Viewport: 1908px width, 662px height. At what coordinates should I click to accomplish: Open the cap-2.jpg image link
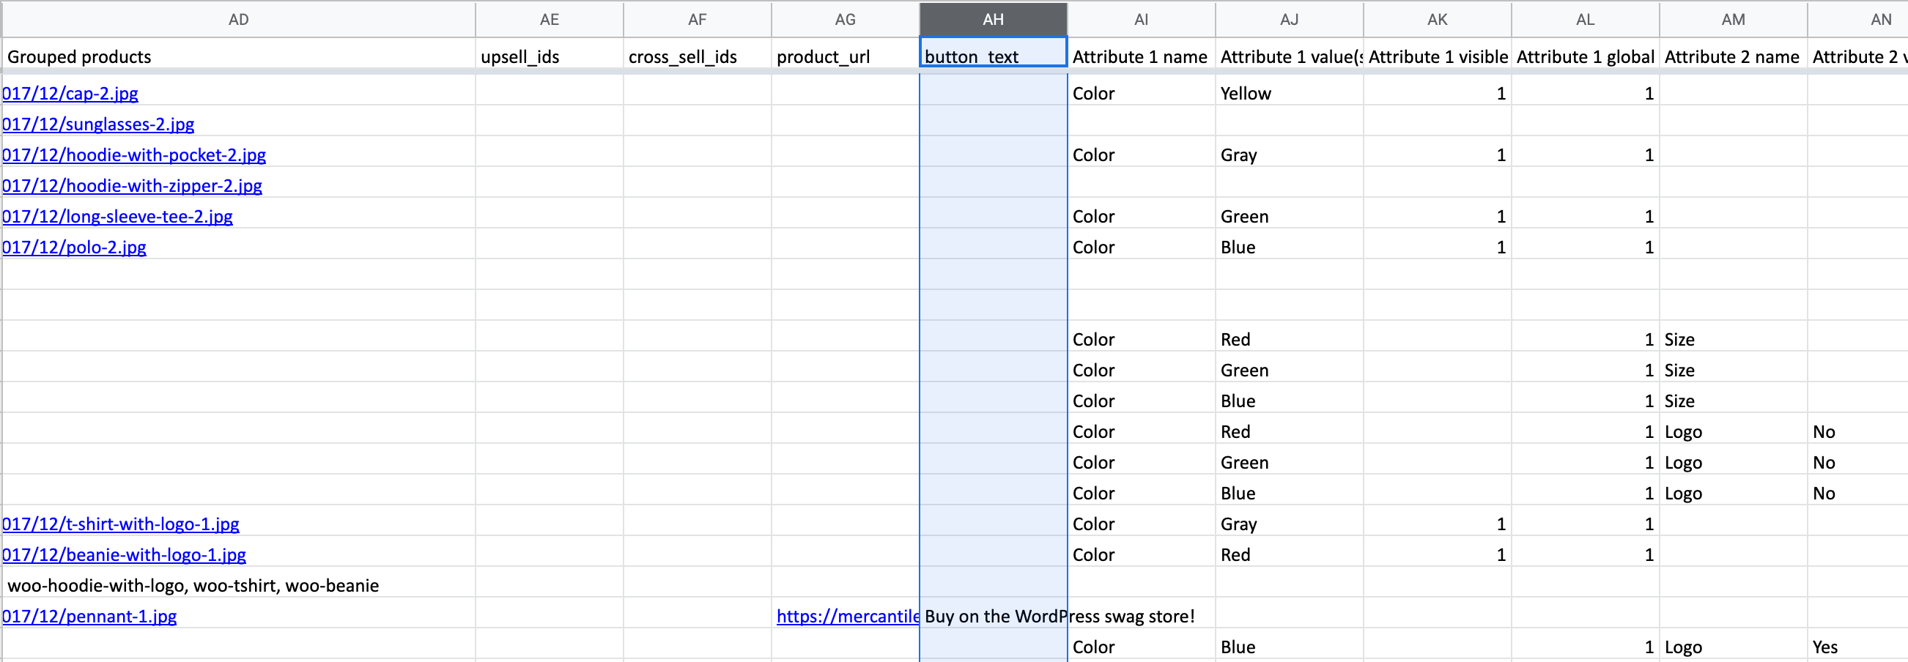click(x=70, y=93)
